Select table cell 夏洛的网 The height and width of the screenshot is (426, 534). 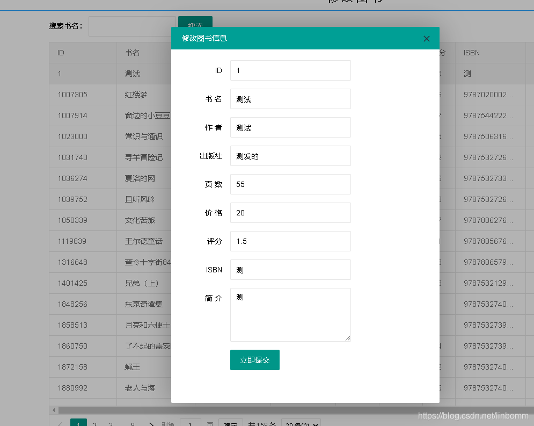(144, 178)
